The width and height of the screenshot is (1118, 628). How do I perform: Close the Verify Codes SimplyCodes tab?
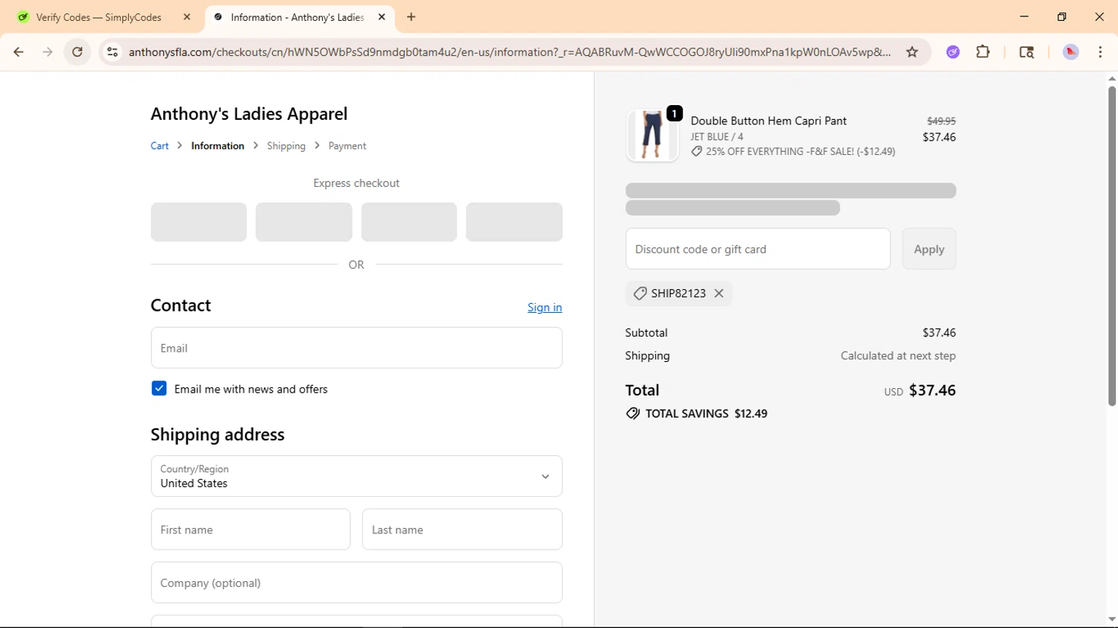tap(187, 17)
